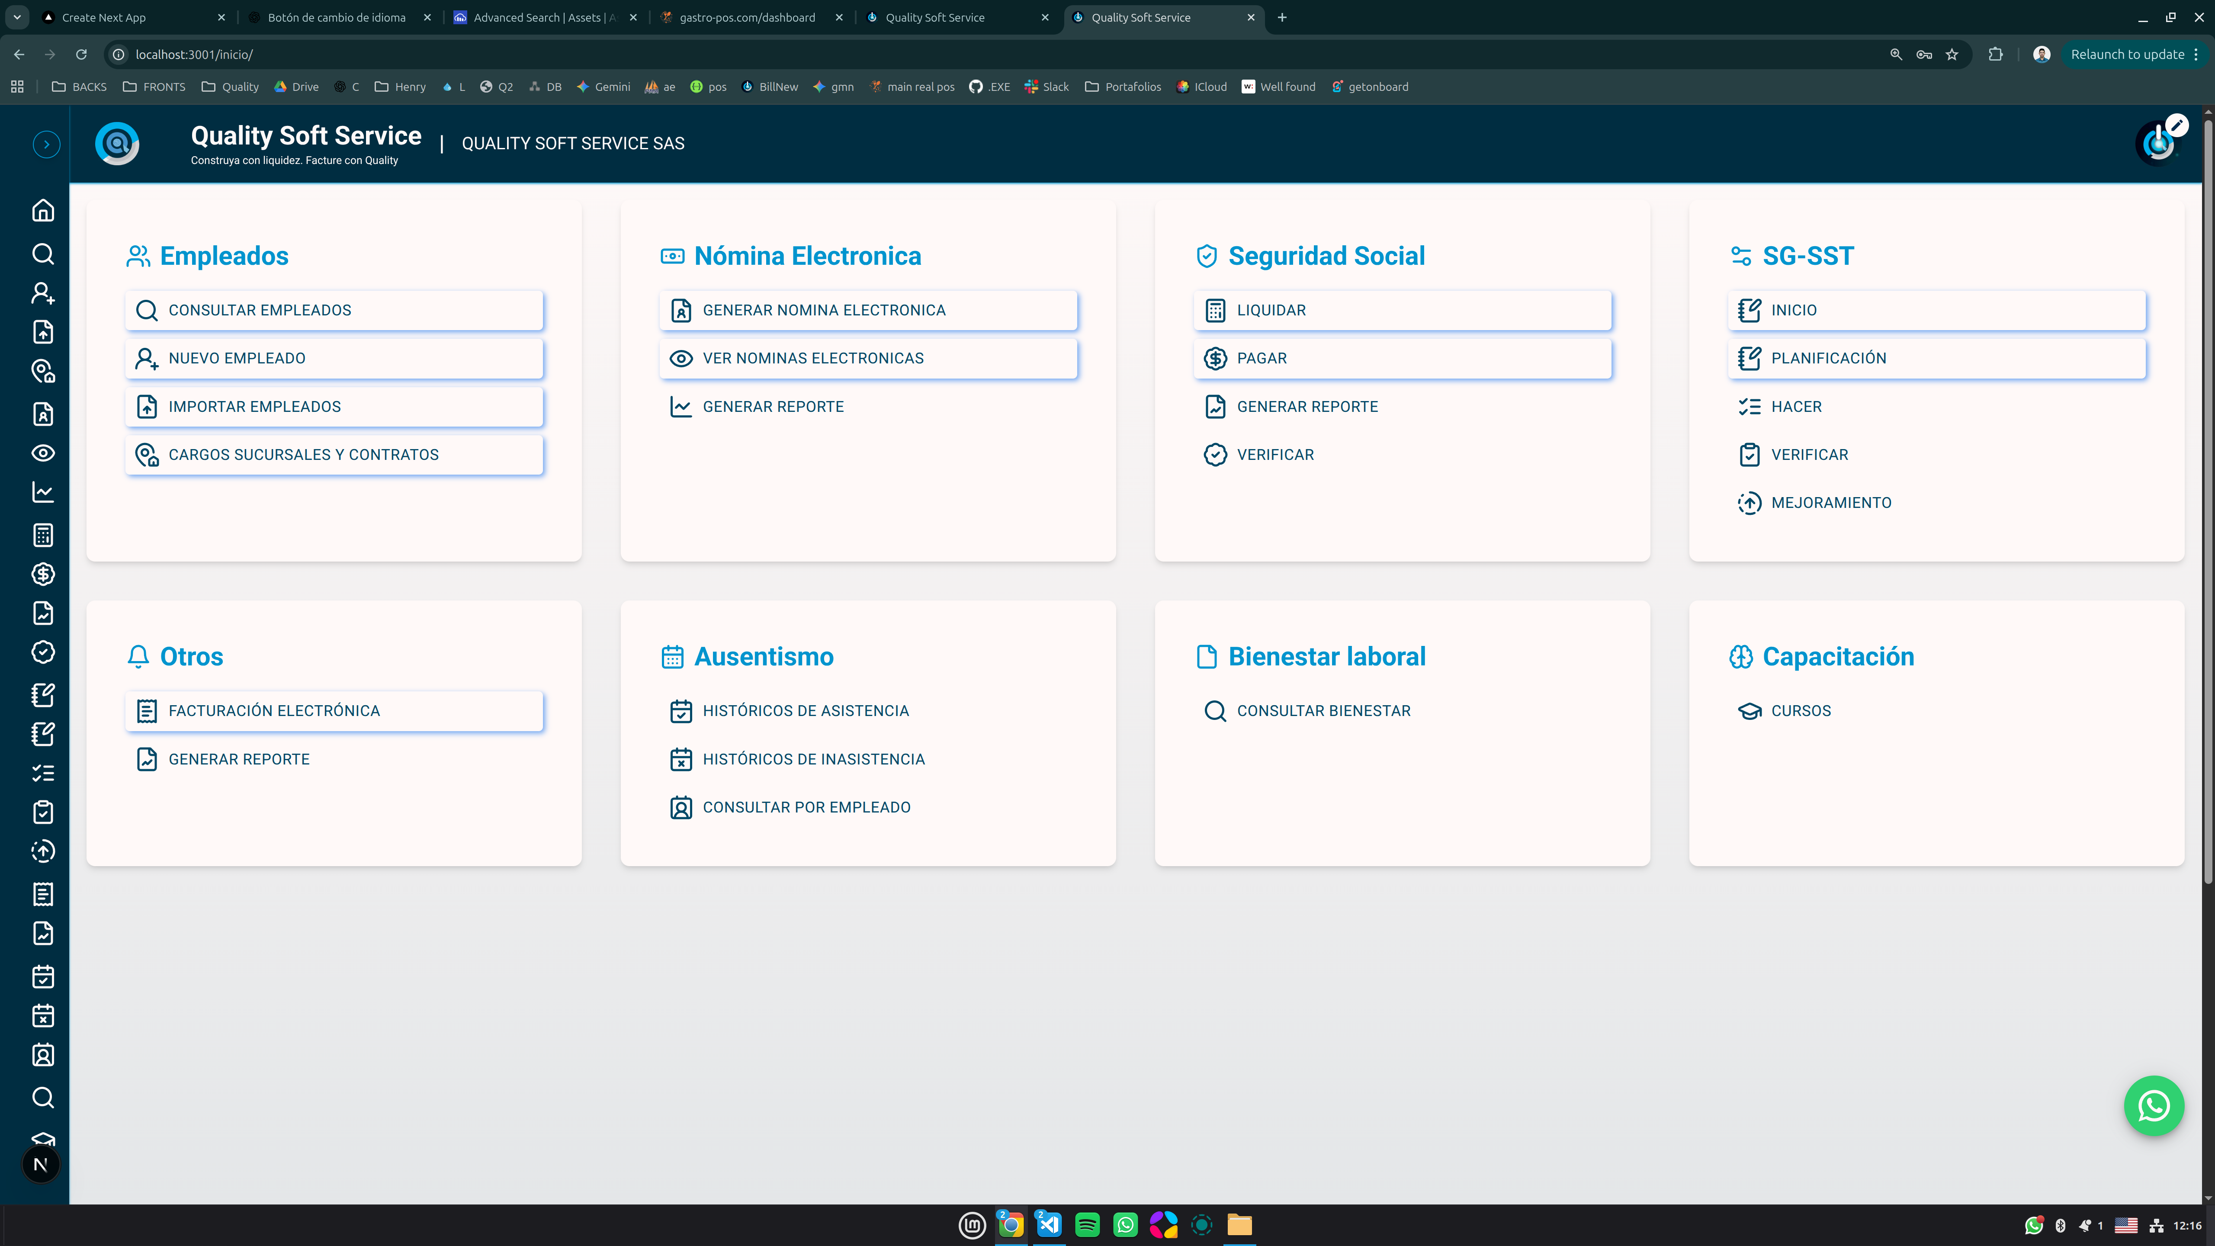Click sidebar calendar with checkmark icon

click(43, 977)
